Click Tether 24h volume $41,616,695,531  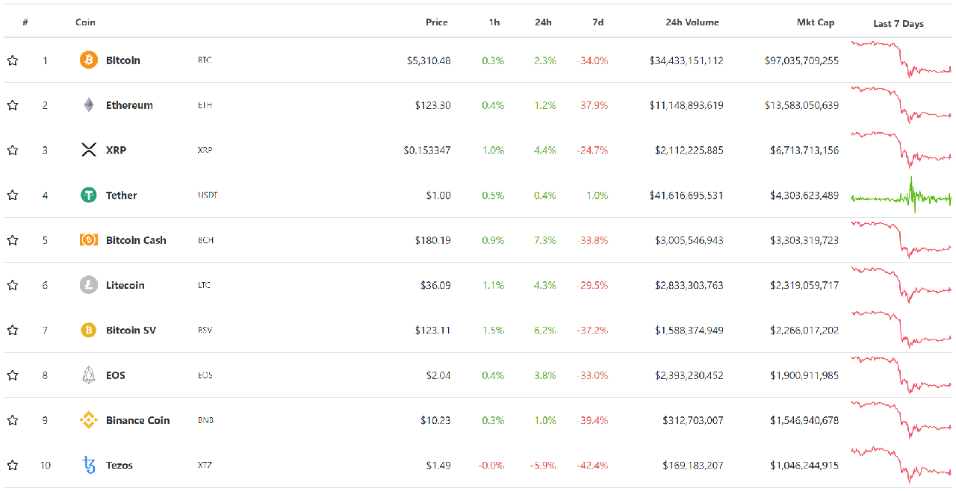(686, 196)
